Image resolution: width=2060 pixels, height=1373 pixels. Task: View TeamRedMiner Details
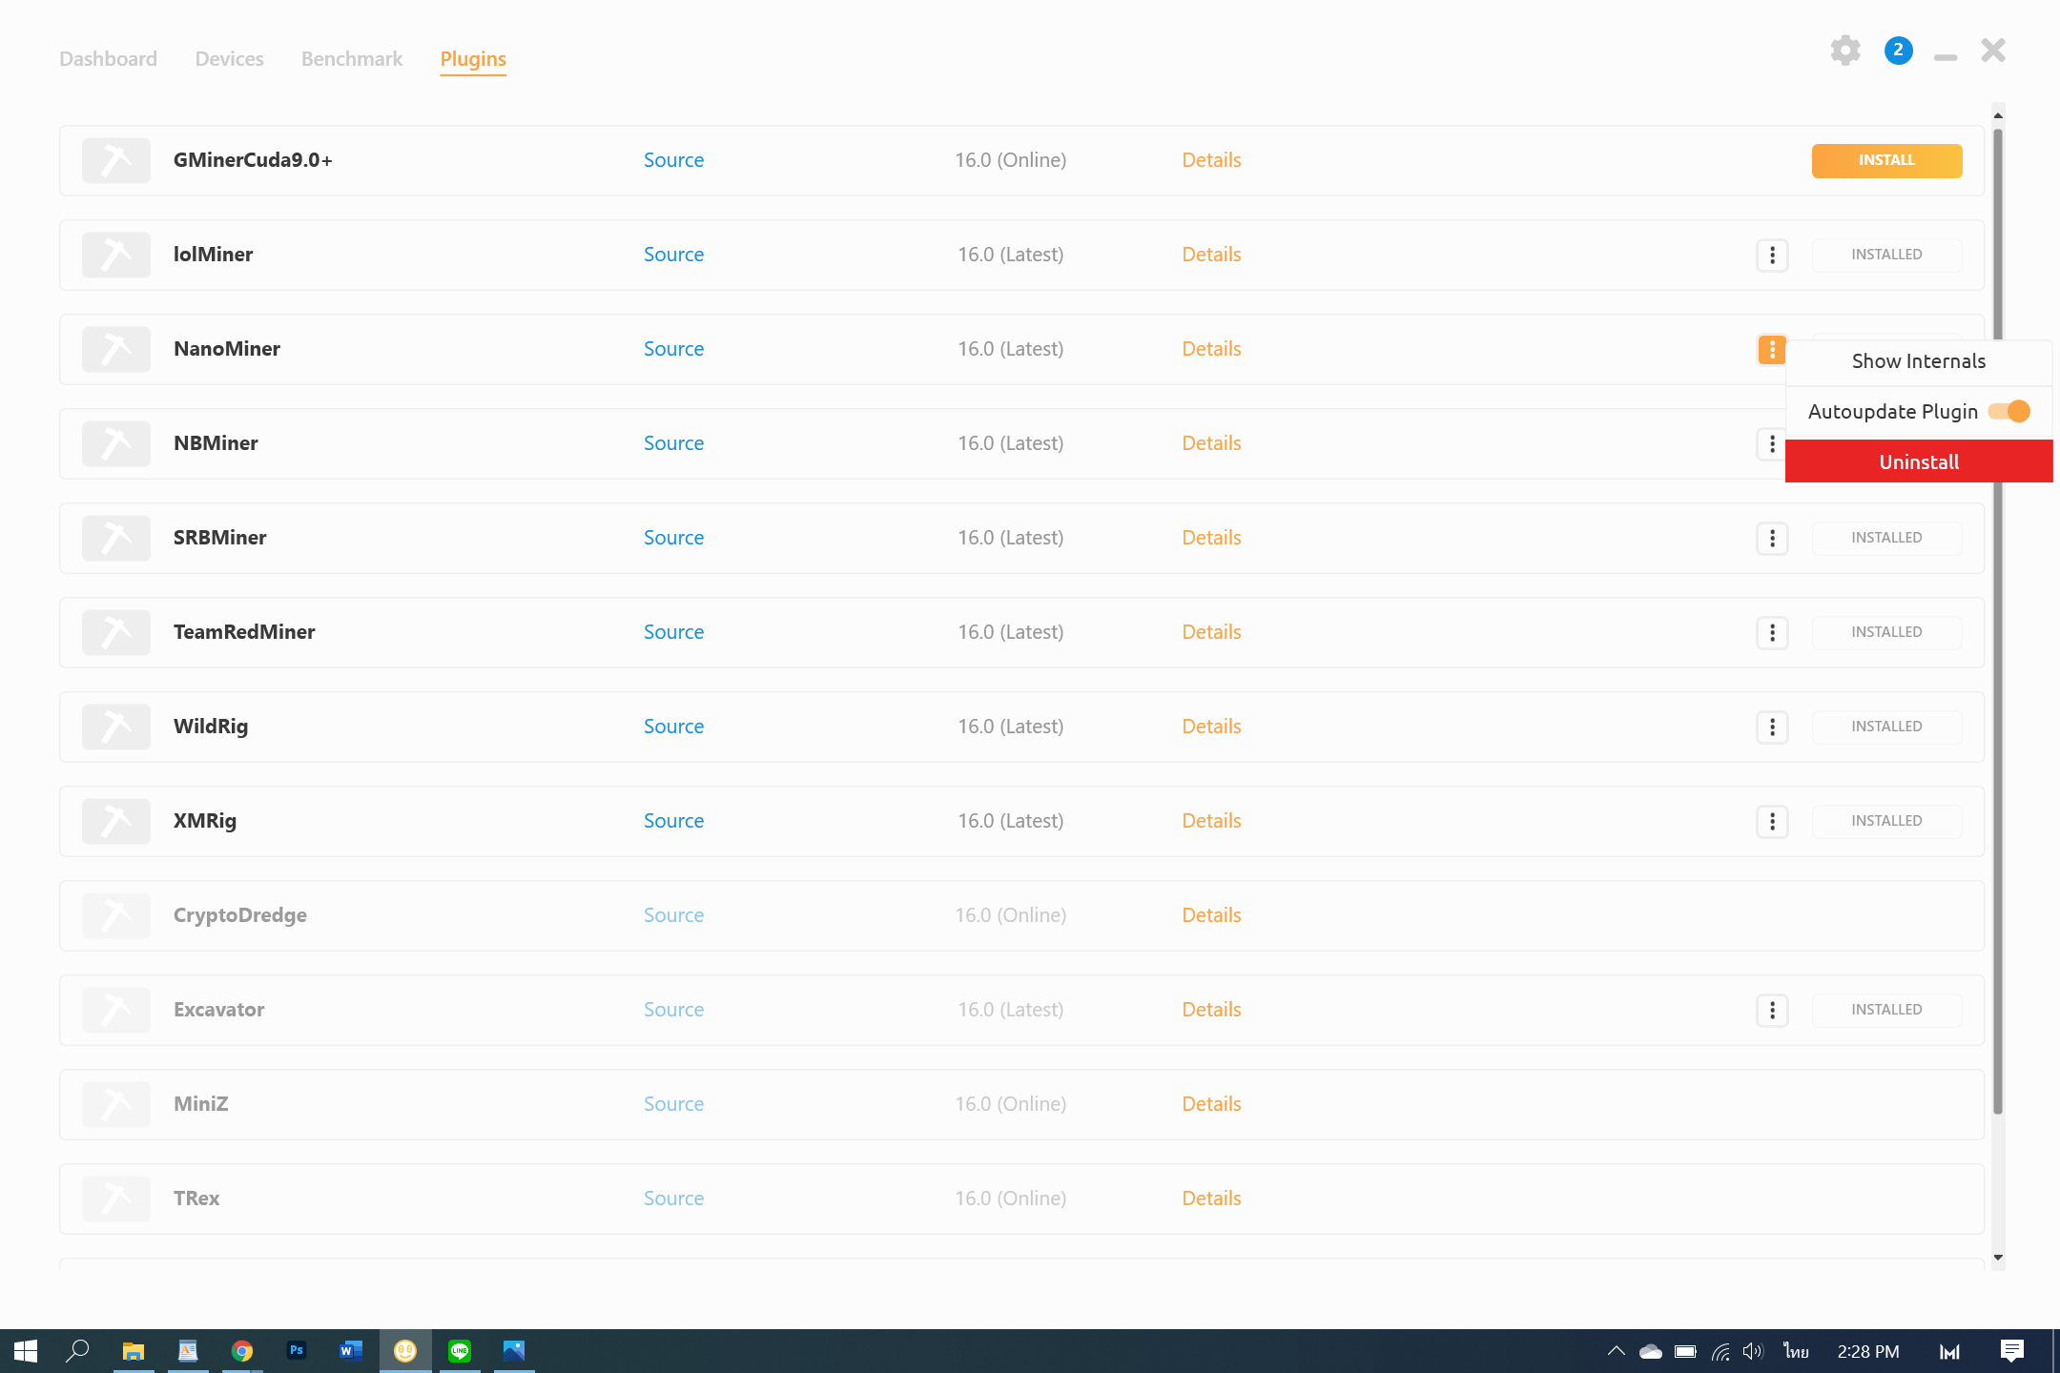tap(1211, 632)
